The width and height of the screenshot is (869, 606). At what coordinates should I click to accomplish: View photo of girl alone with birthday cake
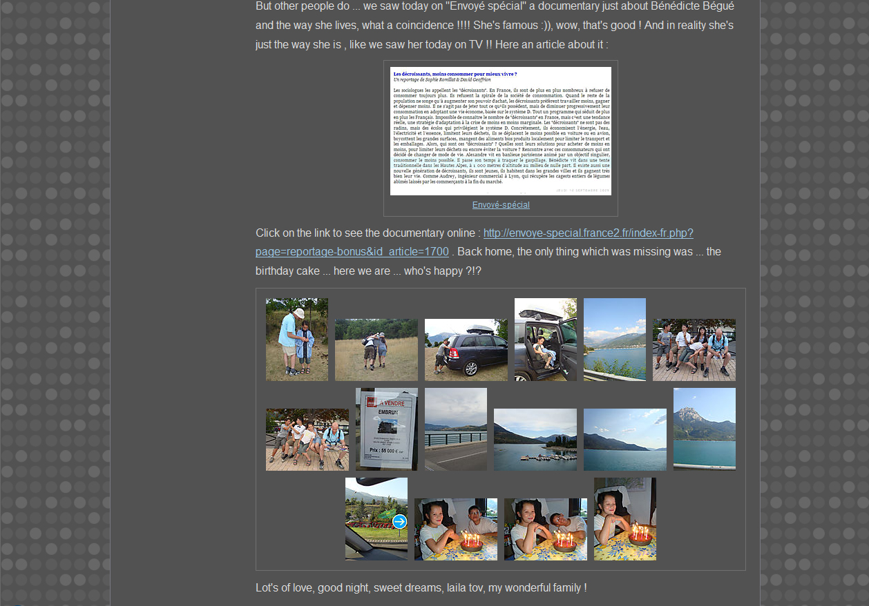pos(625,519)
